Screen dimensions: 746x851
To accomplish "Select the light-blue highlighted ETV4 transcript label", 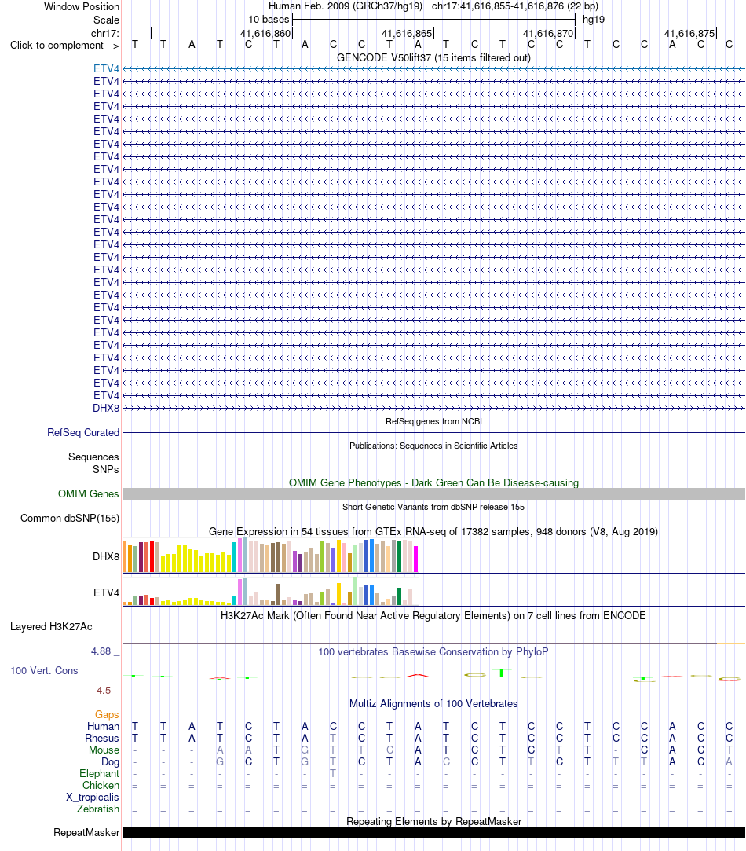I will pyautogui.click(x=106, y=68).
